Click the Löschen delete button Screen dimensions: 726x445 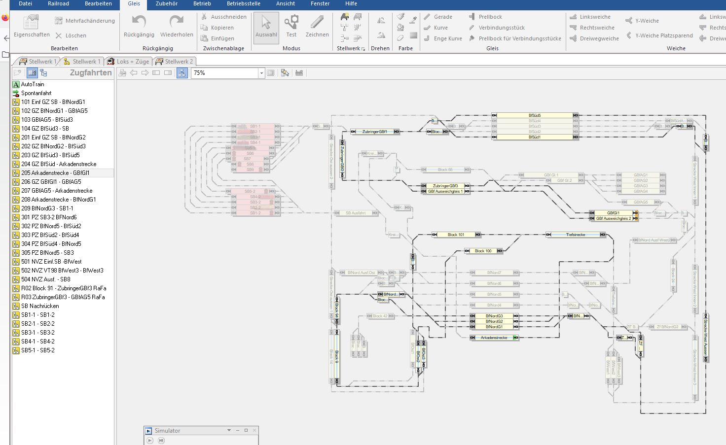[71, 35]
